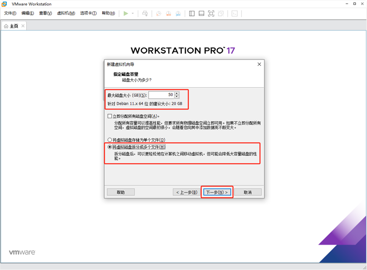Click the 上一步(B) back button
This screenshot has height=270, width=367.
click(x=187, y=192)
